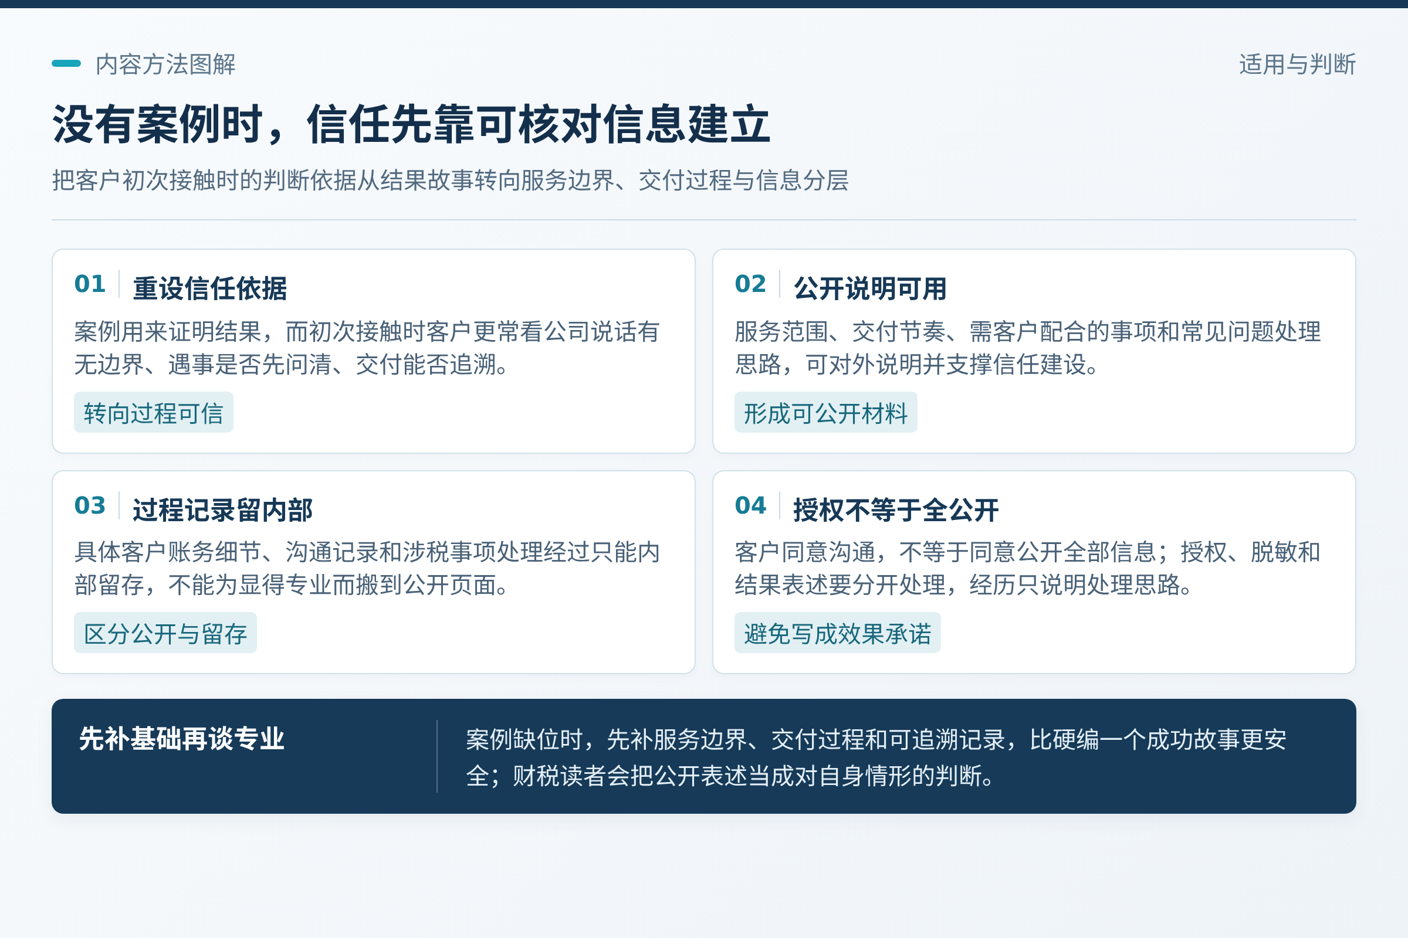This screenshot has width=1408, height=938.
Task: Click the number '04' on the fourth card
Action: (750, 505)
